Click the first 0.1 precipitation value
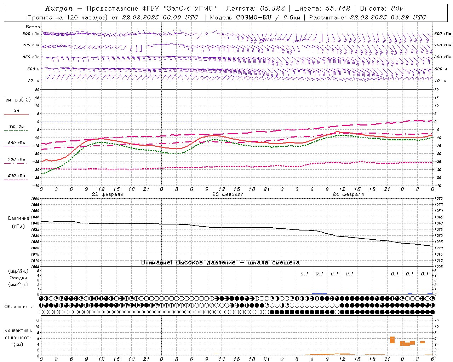453x362 pixels. coord(304,274)
